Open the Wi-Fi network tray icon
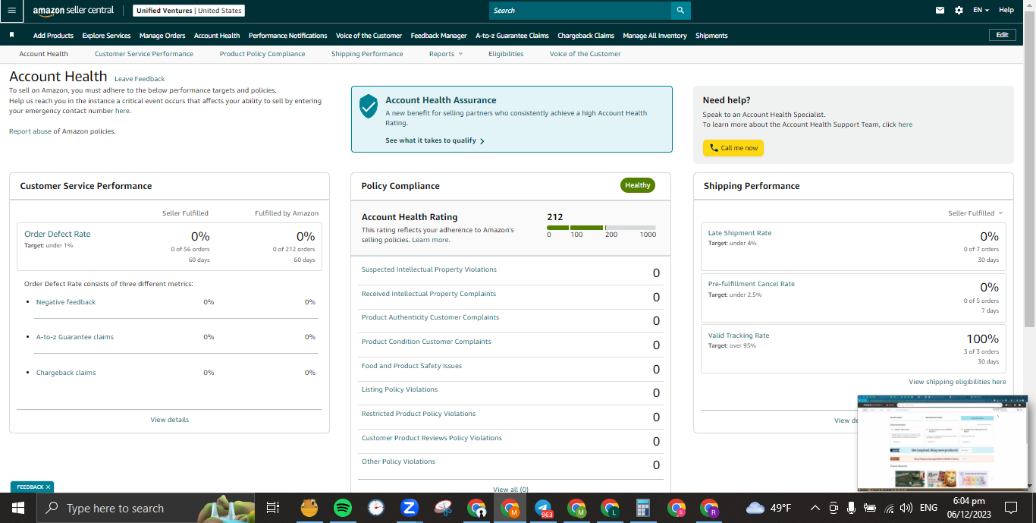The height and width of the screenshot is (523, 1036). coord(888,508)
